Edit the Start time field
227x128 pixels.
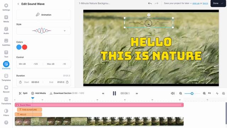pyautogui.click(x=35, y=82)
